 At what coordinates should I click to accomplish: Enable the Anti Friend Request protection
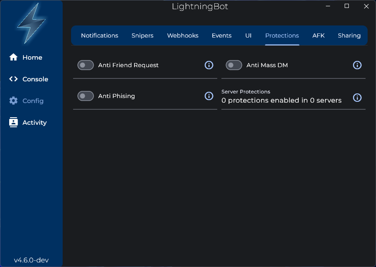click(x=85, y=65)
